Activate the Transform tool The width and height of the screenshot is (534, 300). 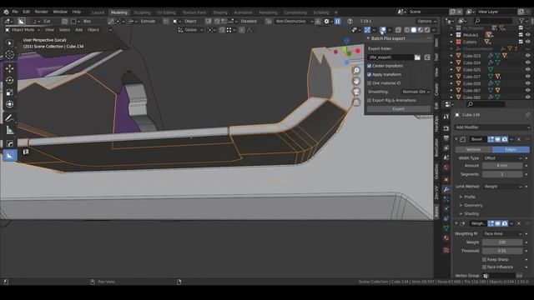9,104
